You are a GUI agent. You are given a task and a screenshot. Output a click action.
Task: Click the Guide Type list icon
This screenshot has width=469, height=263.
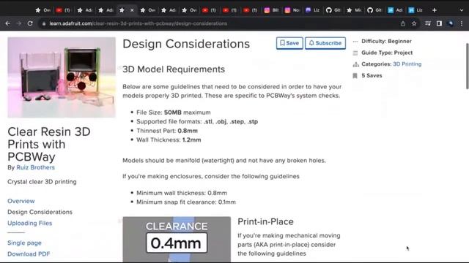click(355, 53)
